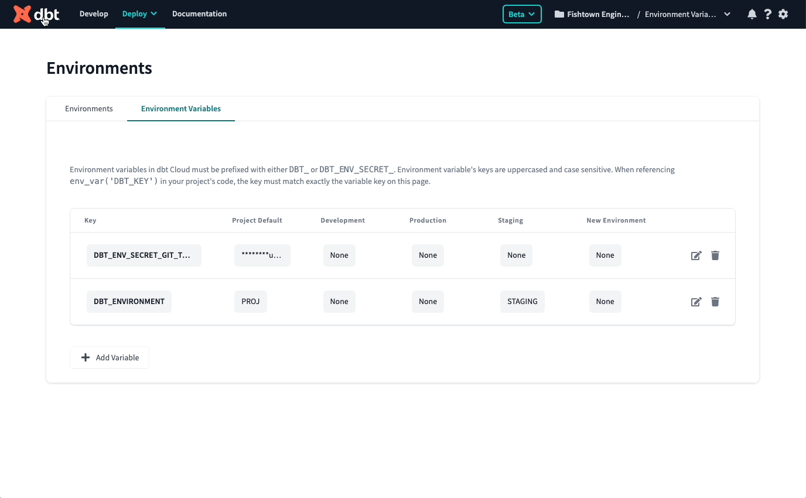This screenshot has height=498, width=806.
Task: Click the dbt logo in the header
Action: pyautogui.click(x=36, y=13)
